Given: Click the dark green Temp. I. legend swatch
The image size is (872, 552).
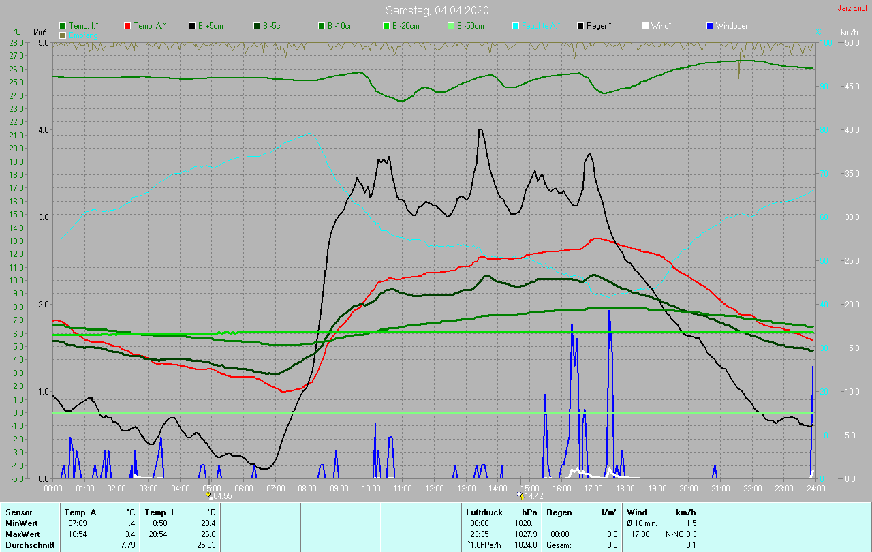Looking at the screenshot, I should [x=63, y=26].
